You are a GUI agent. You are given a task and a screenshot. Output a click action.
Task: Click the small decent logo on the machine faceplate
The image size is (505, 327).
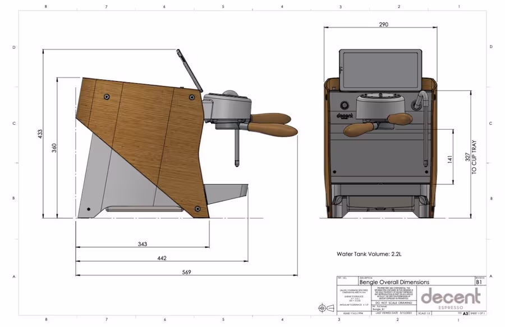[x=345, y=115]
